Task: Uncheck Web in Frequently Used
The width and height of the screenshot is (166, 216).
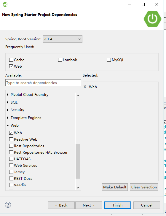Action: [11, 66]
